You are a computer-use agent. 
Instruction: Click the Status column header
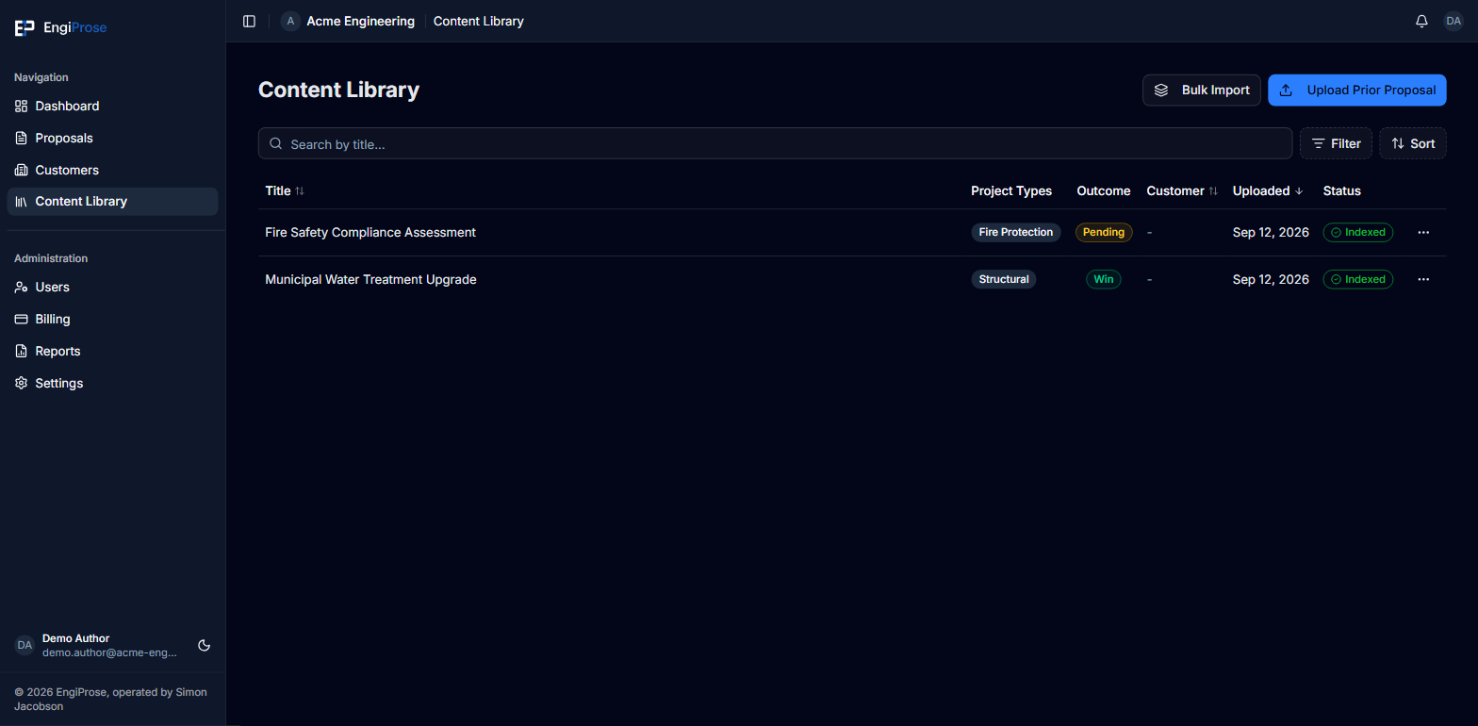[1342, 190]
